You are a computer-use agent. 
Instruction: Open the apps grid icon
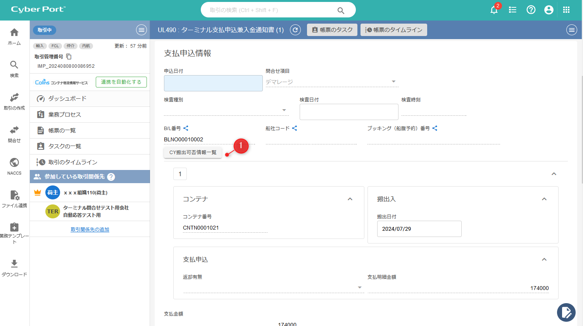point(566,10)
